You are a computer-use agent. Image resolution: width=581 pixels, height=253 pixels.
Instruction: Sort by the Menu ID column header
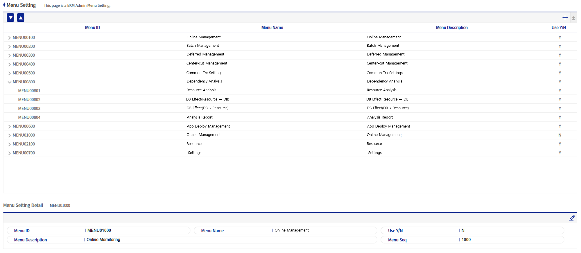tap(92, 28)
